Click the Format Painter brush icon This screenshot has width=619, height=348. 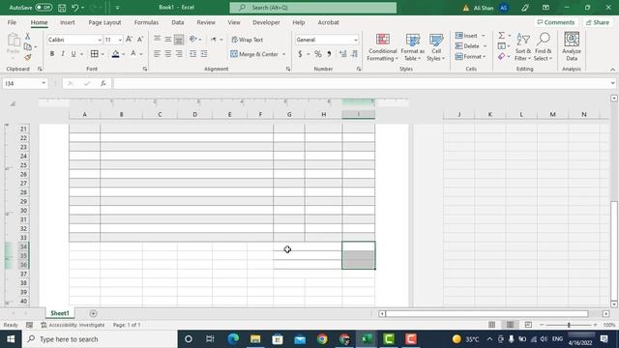[x=28, y=57]
